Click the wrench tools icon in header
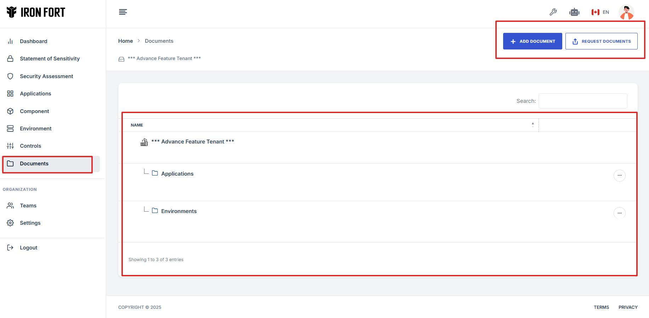Image resolution: width=649 pixels, height=318 pixels. 553,12
